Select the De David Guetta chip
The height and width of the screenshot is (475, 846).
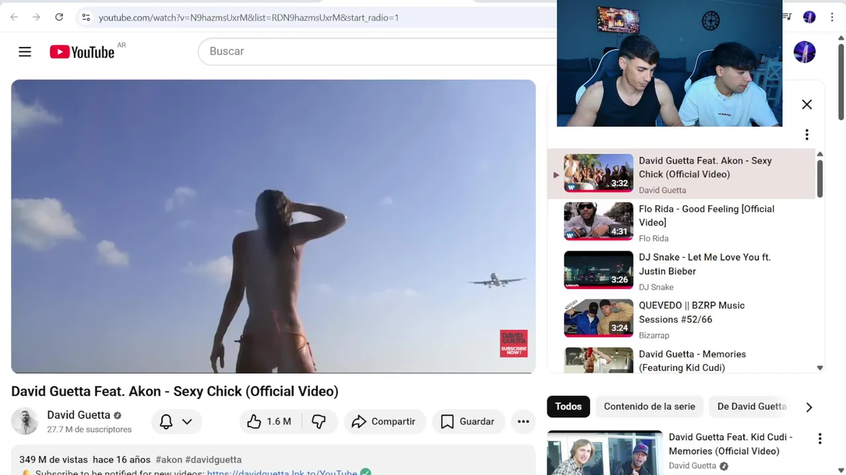[x=751, y=406]
